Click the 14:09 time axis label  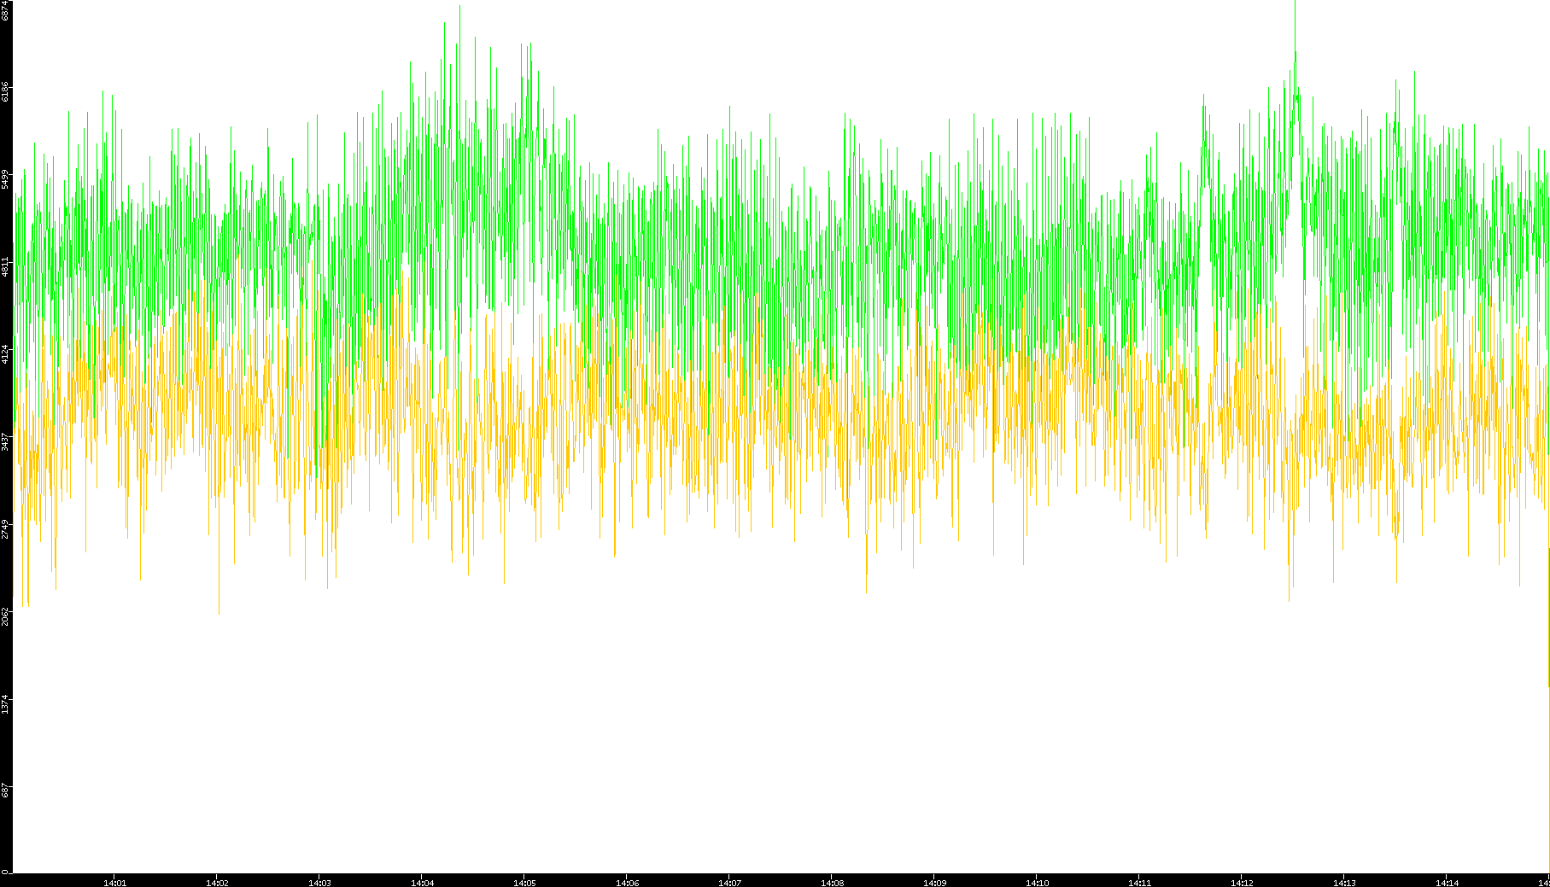(x=934, y=882)
